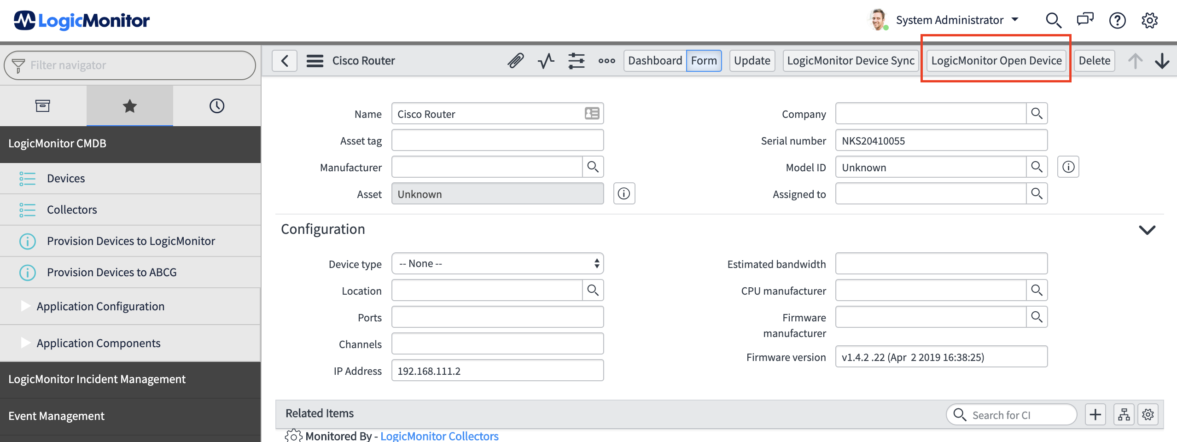Open the LogicMonitor Collectors link
Screen dimensions: 1177x442
(x=439, y=436)
